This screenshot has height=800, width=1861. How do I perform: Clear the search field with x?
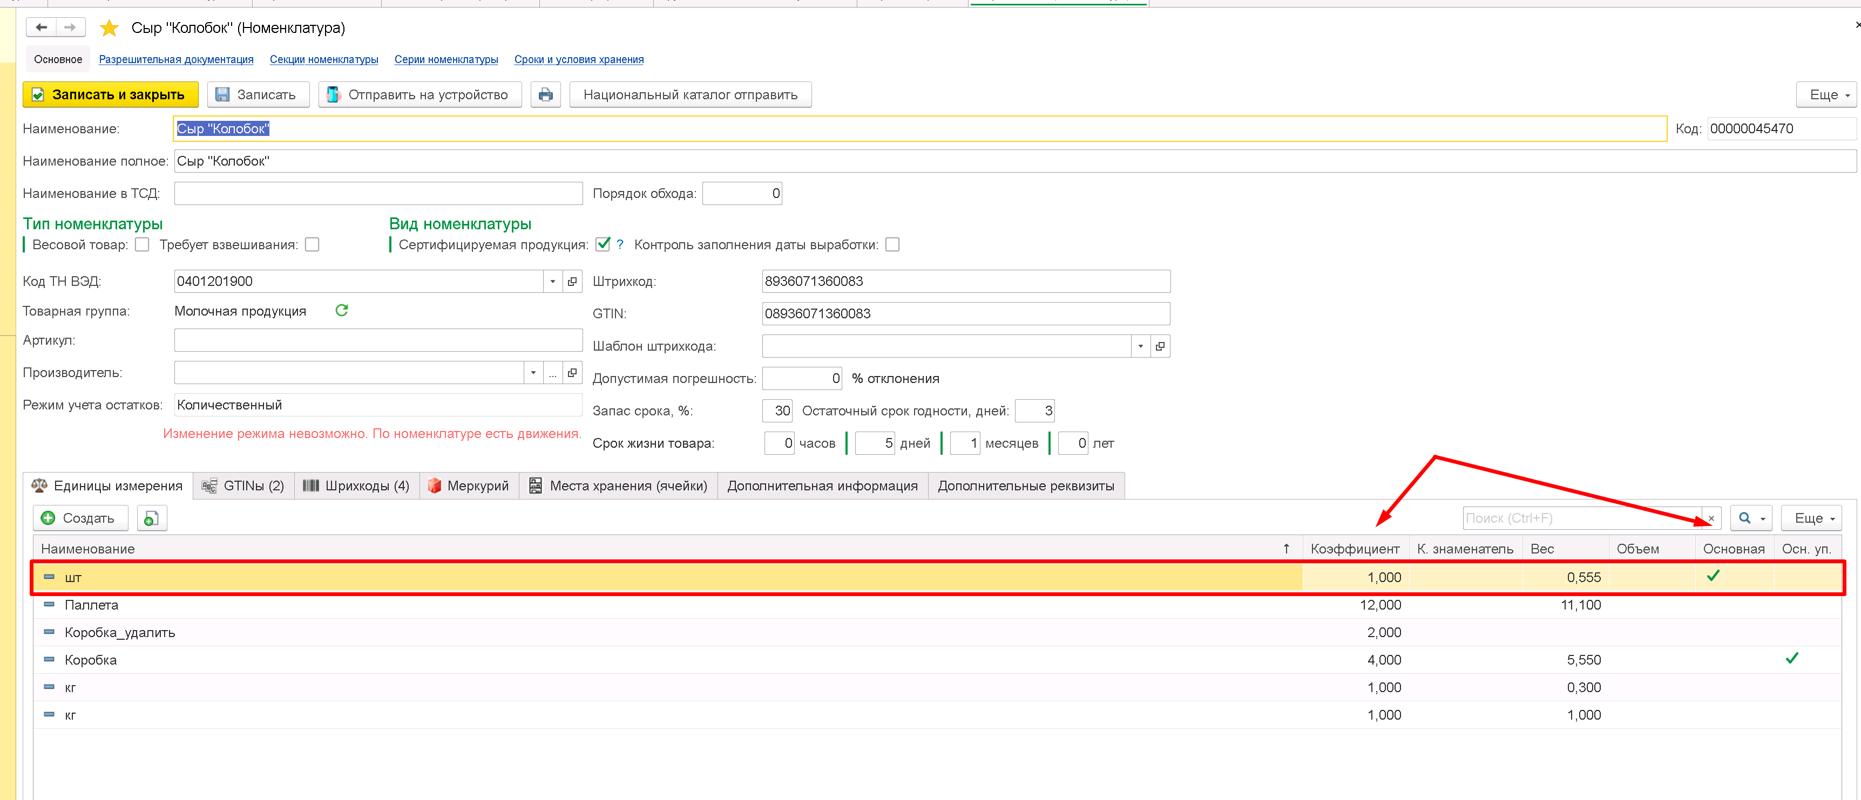1711,518
